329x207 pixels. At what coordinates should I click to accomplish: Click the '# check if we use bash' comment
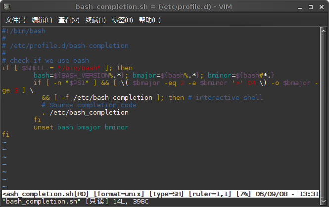click(x=46, y=61)
